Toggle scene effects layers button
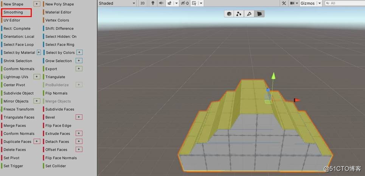Image resolution: width=365 pixels, height=176 pixels. 170,3
